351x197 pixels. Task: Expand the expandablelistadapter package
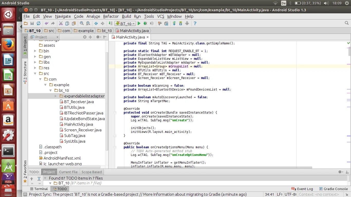56,96
